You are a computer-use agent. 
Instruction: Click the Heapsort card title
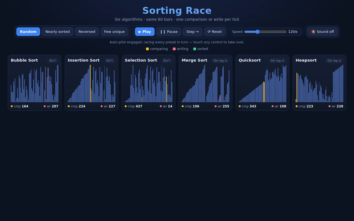click(306, 60)
